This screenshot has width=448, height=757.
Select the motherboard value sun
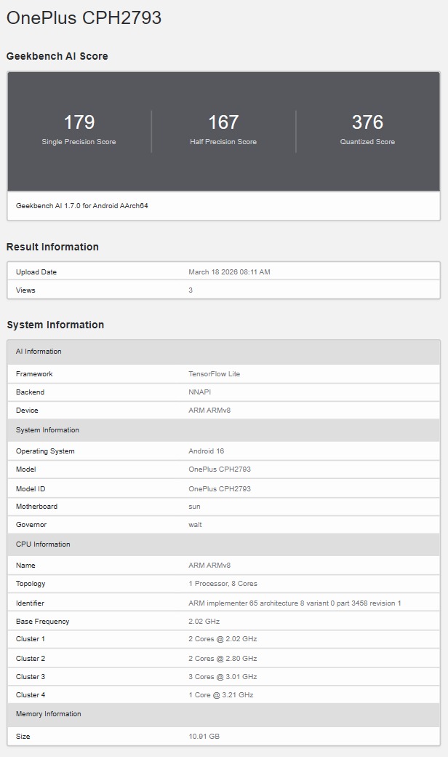click(194, 507)
